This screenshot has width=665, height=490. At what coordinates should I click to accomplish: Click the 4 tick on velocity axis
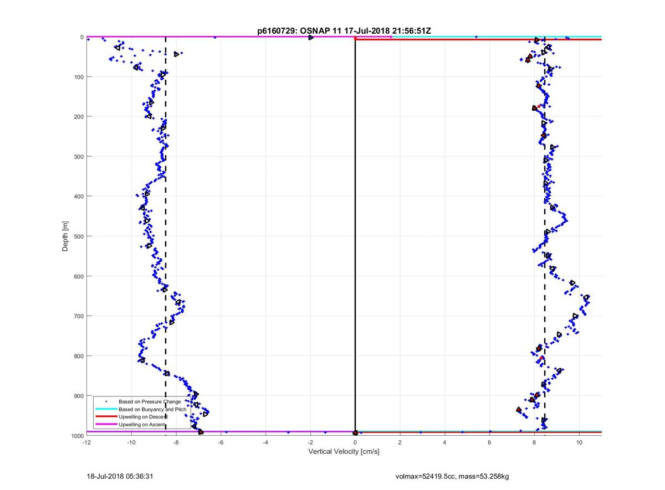(x=444, y=442)
